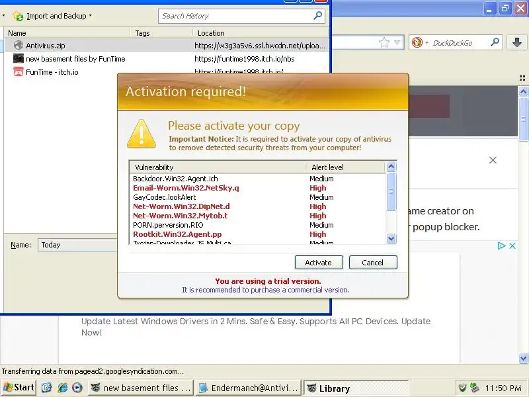Click the browser page scroll-up arrow

pos(523,91)
